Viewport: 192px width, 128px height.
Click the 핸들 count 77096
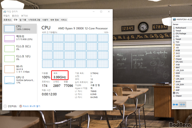[68, 86]
